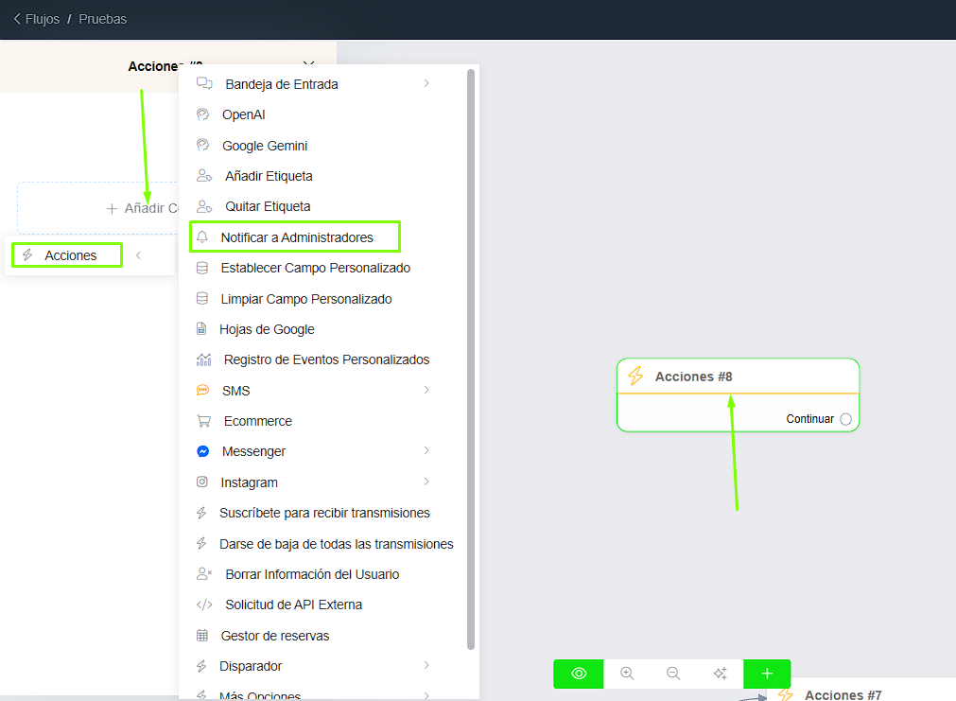
Task: Click the eye preview icon in bottom toolbar
Action: [x=579, y=674]
